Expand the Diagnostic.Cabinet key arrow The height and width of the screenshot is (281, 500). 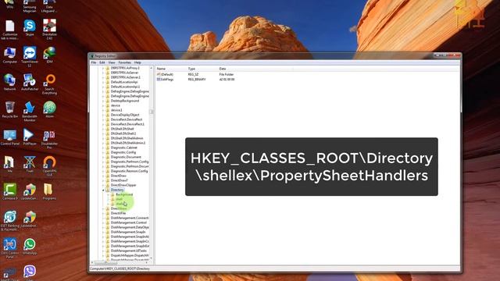click(103, 148)
